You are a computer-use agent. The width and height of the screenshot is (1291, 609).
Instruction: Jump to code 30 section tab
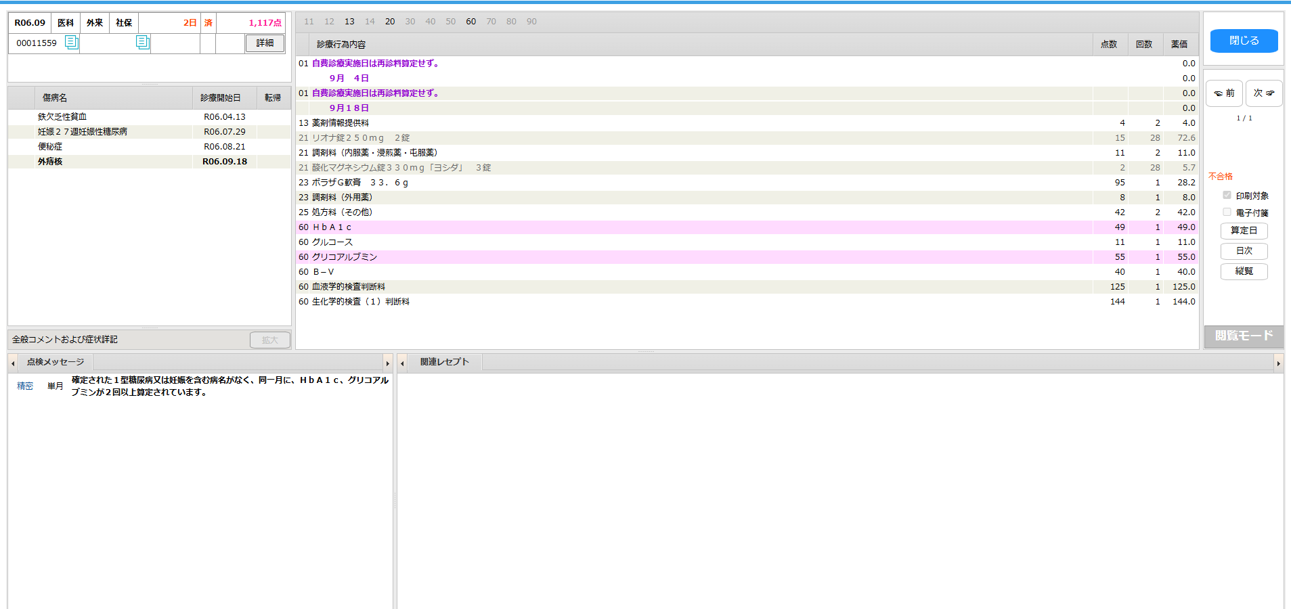coord(410,22)
